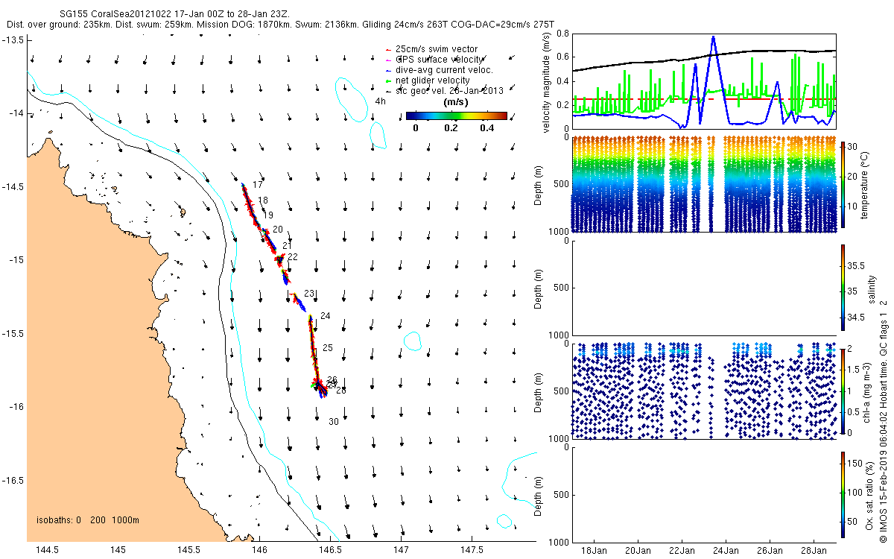Click legend entry 'GPS surface velocity'

coord(440,60)
